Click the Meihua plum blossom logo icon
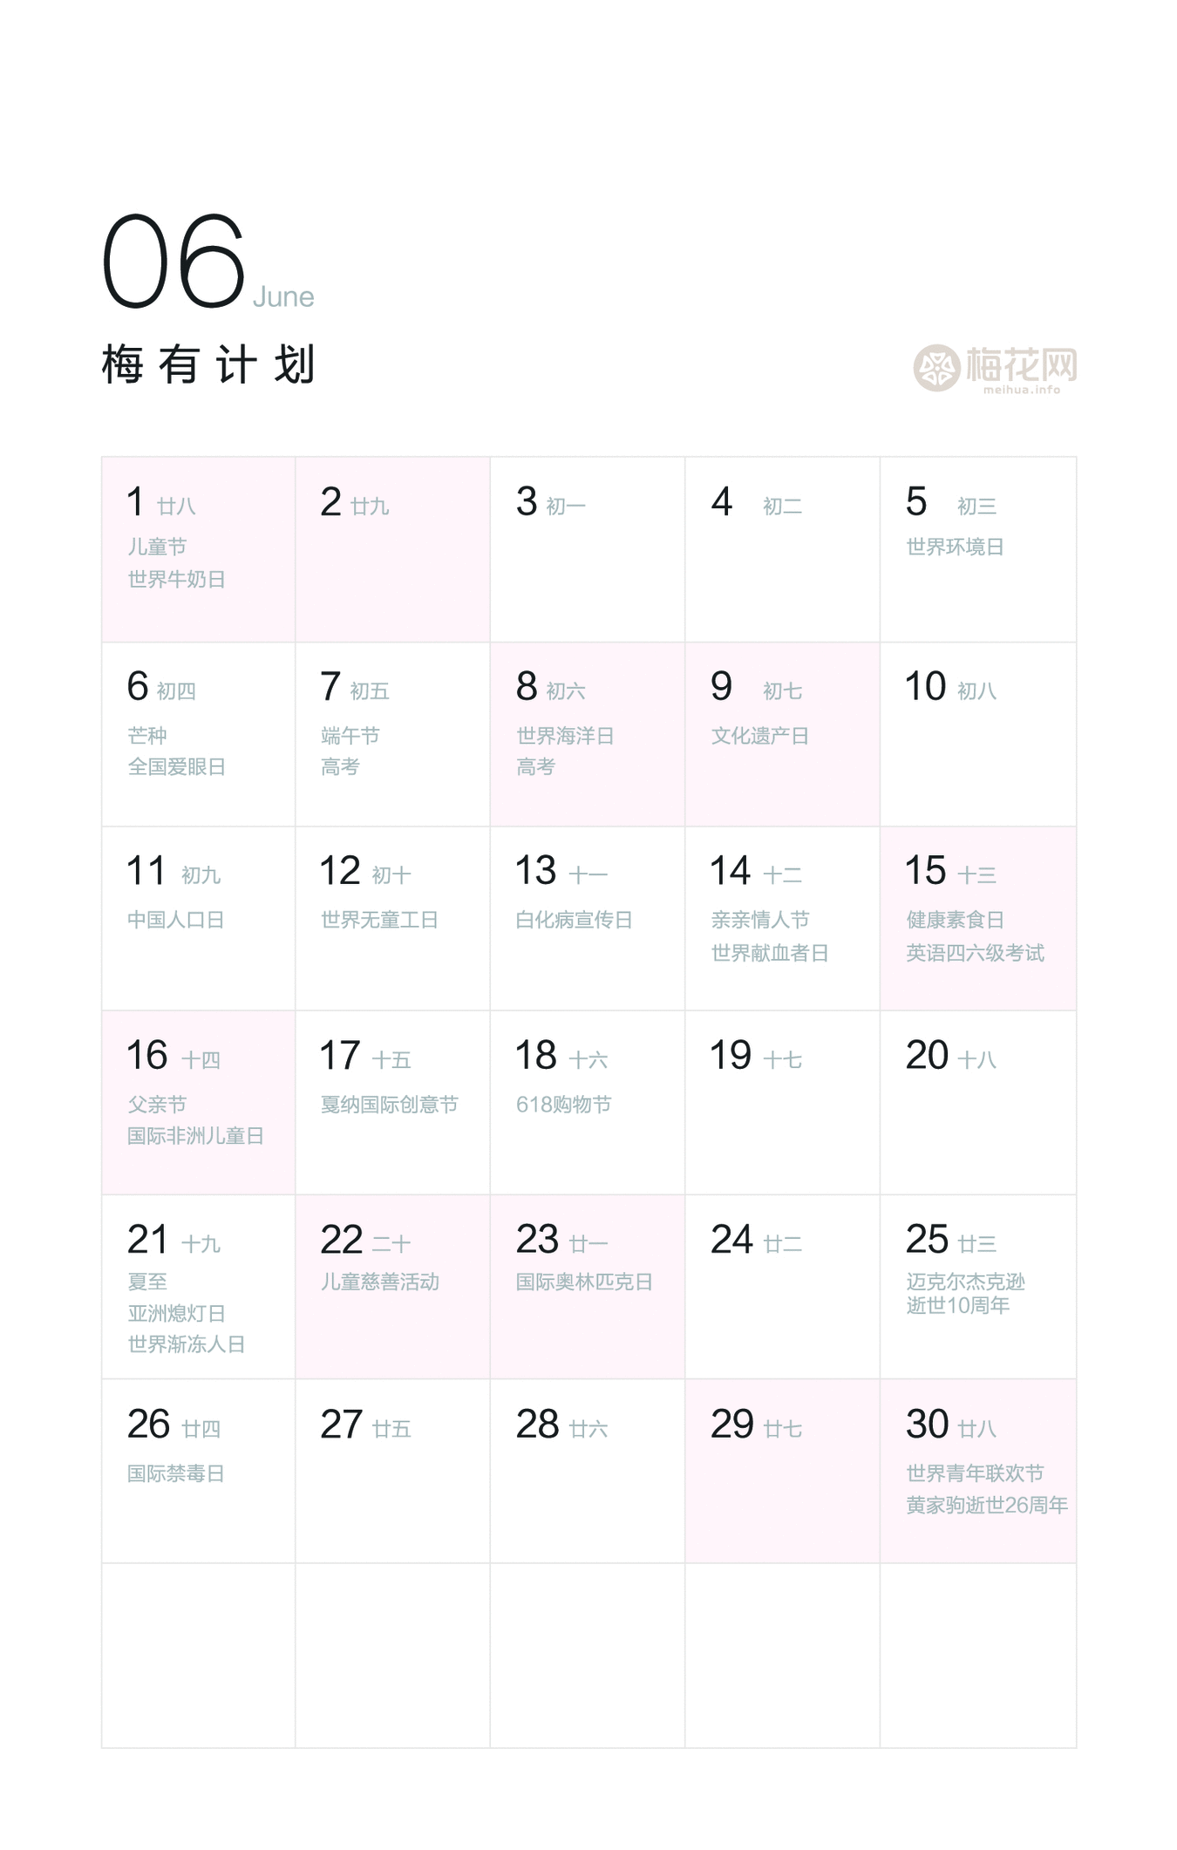The height and width of the screenshot is (1850, 1177). [936, 367]
